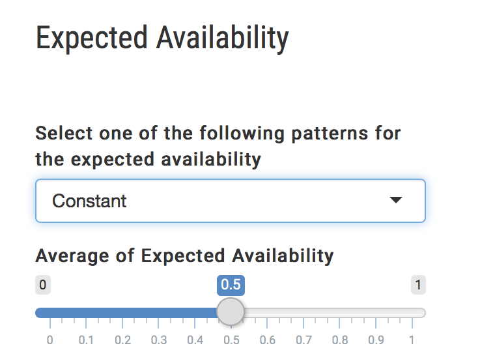The height and width of the screenshot is (352, 495).
Task: Click the slider minimum badge showing 0
Action: coord(43,285)
